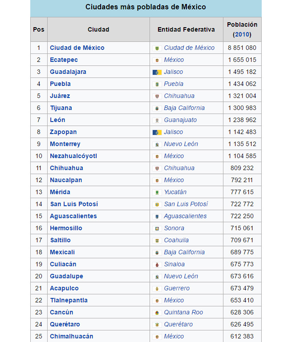
Task: Click the Yucatán emblem icon in Mérida row
Action: [x=157, y=192]
